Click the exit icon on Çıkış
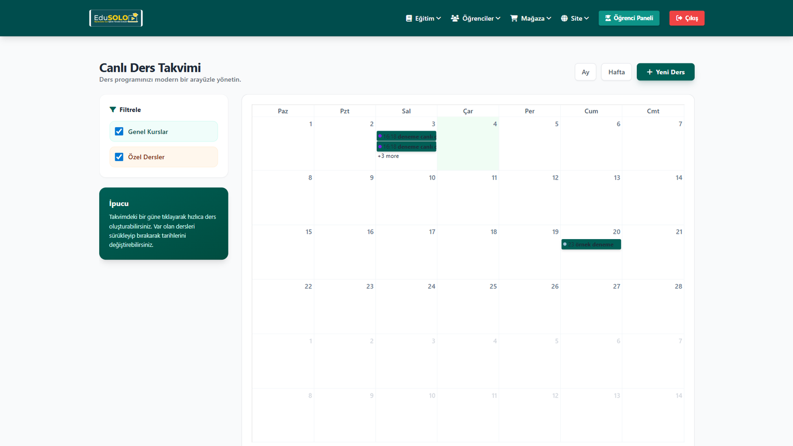 679,18
